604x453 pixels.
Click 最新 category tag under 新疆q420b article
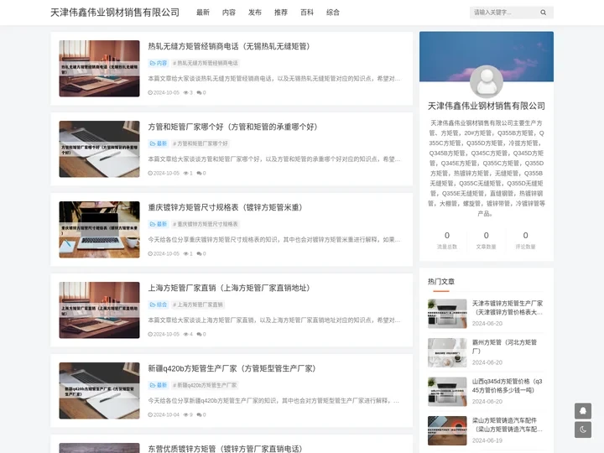tap(159, 385)
